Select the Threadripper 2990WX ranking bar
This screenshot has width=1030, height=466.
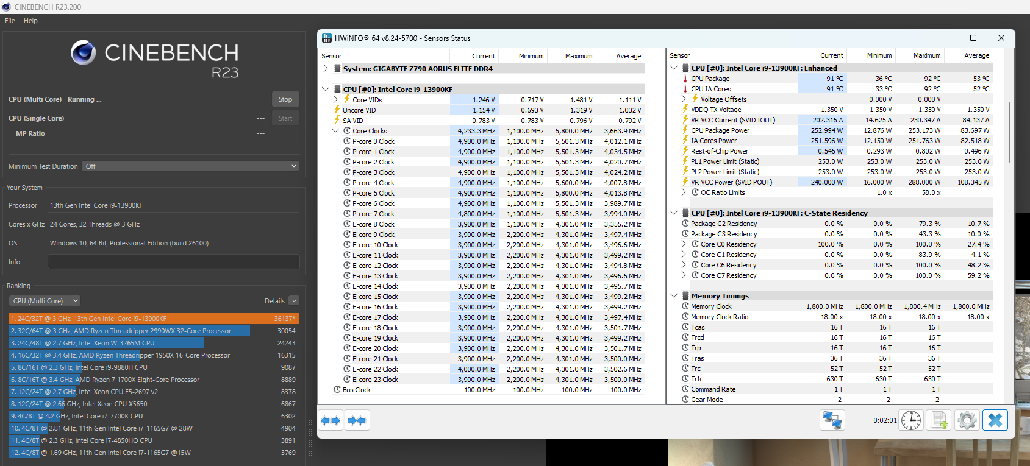tap(129, 331)
